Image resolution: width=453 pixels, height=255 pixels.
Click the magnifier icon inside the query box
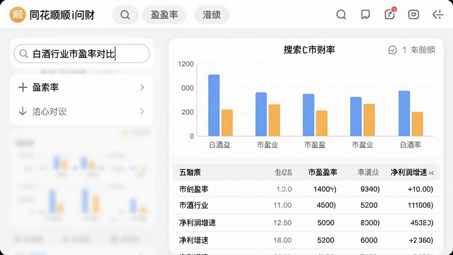point(24,54)
